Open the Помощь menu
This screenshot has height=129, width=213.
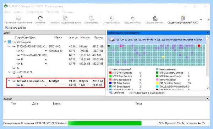tap(67, 12)
